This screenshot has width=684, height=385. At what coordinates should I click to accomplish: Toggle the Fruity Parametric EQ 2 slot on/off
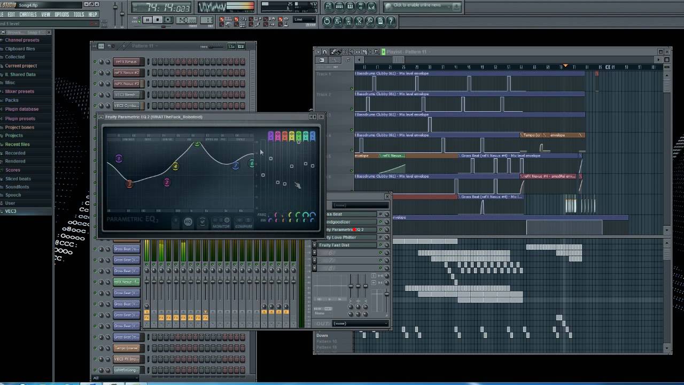pos(380,229)
